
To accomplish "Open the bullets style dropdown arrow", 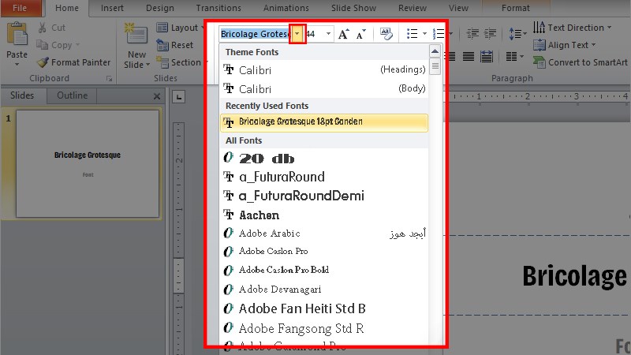I will 424,34.
